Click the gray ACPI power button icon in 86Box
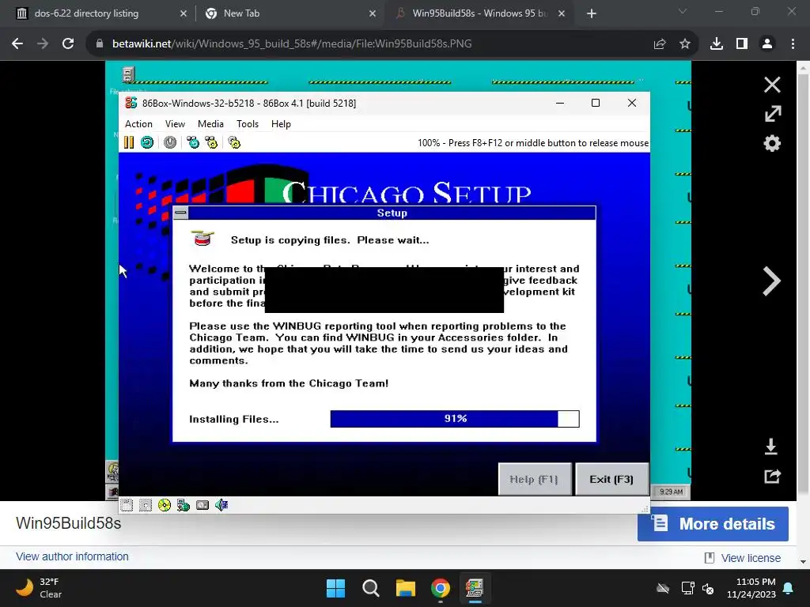 [170, 142]
